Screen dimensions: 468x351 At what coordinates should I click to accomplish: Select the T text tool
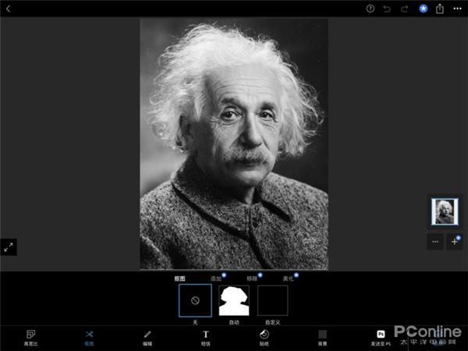[206, 338]
